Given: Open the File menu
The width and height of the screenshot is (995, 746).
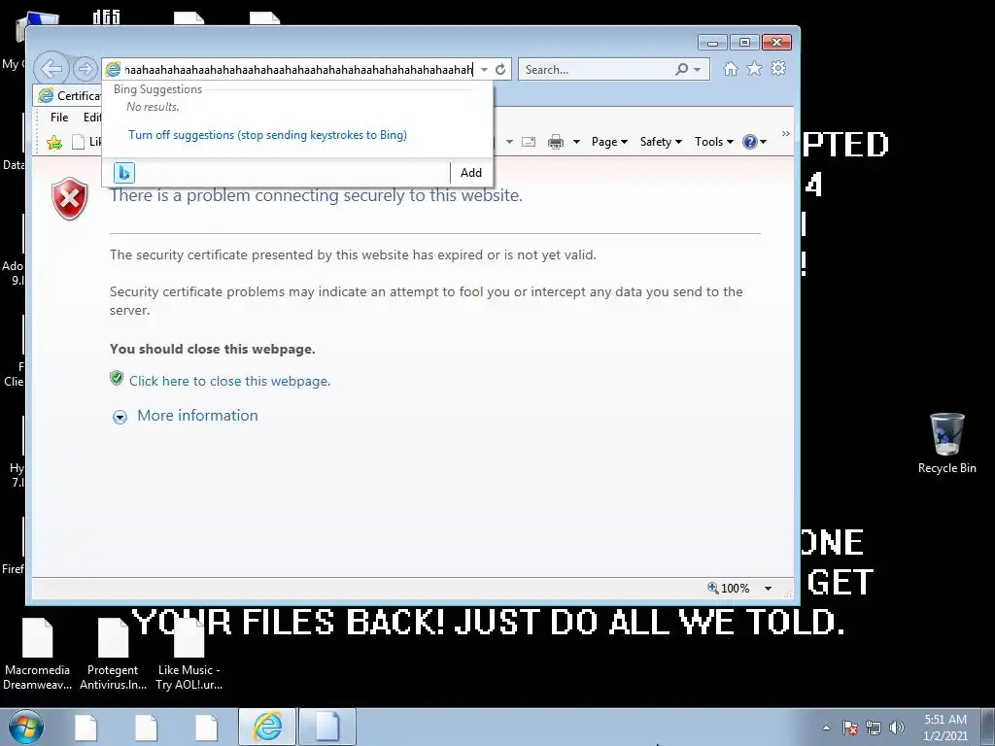Looking at the screenshot, I should click(59, 118).
